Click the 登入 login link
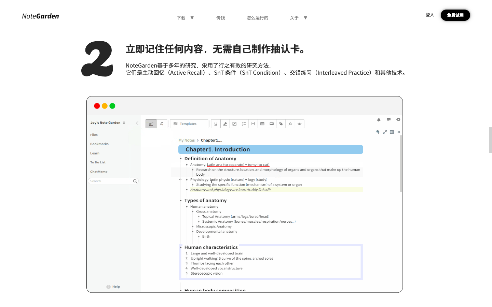This screenshot has height=307, width=492. [x=429, y=15]
